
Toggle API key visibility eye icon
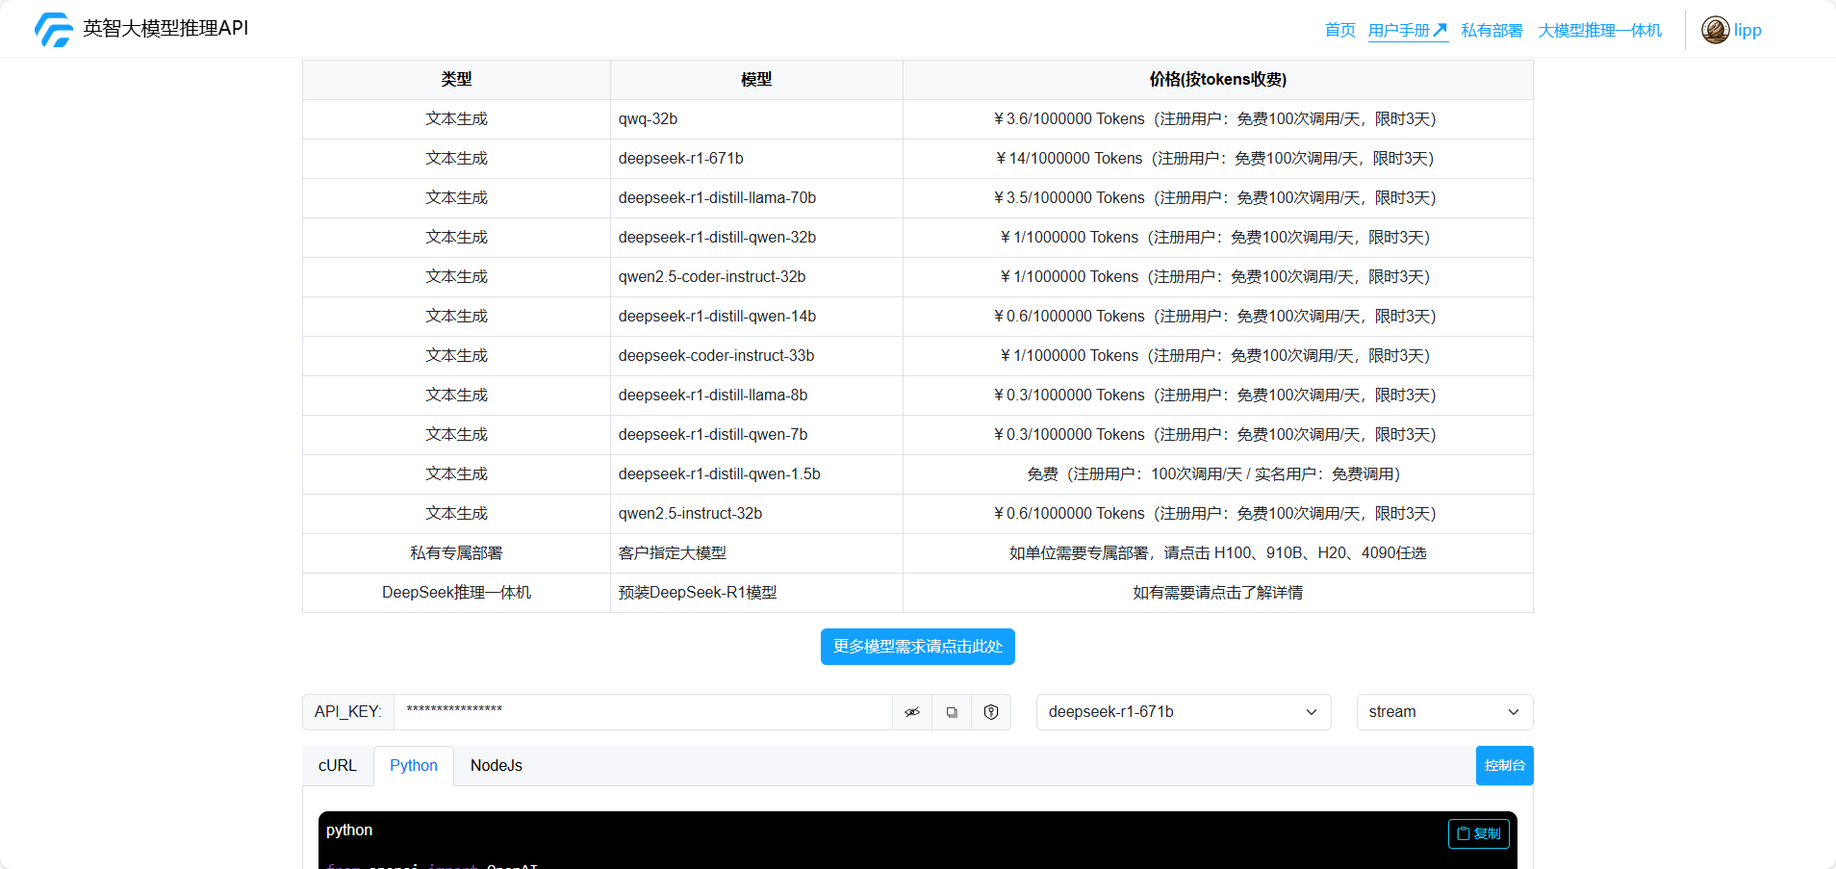(912, 712)
